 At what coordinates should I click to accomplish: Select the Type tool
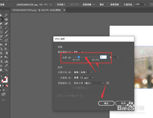tap(1, 28)
